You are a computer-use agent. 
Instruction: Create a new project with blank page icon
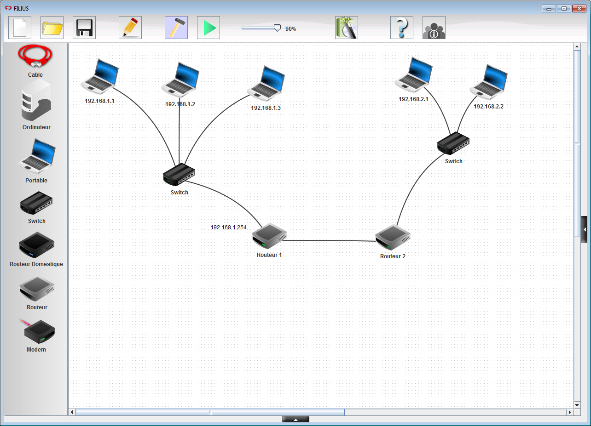[x=20, y=28]
